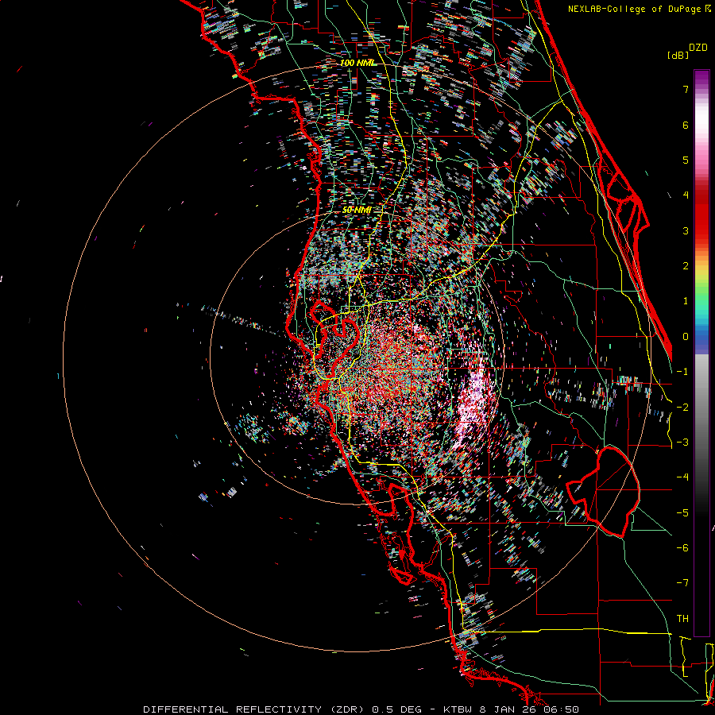This screenshot has height=715, width=715.
Task: Click scale value 3 on legend
Action: click(x=686, y=230)
